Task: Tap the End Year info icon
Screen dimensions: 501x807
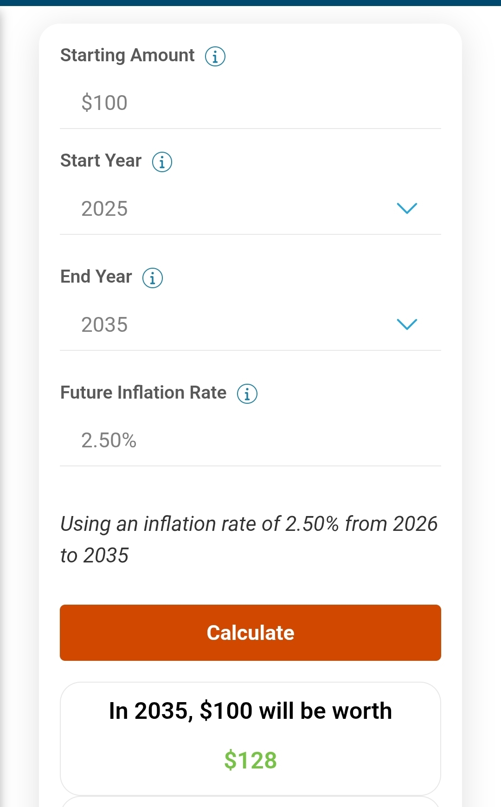Action: 153,278
